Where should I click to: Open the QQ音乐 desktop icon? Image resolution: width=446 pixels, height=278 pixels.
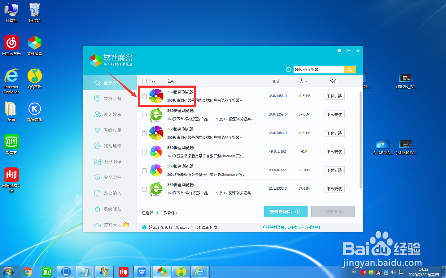coord(35,78)
